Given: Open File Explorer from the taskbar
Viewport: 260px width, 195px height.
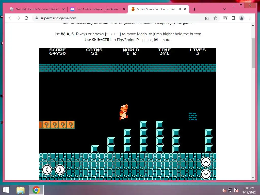Looking at the screenshot, I should [x=21, y=190].
